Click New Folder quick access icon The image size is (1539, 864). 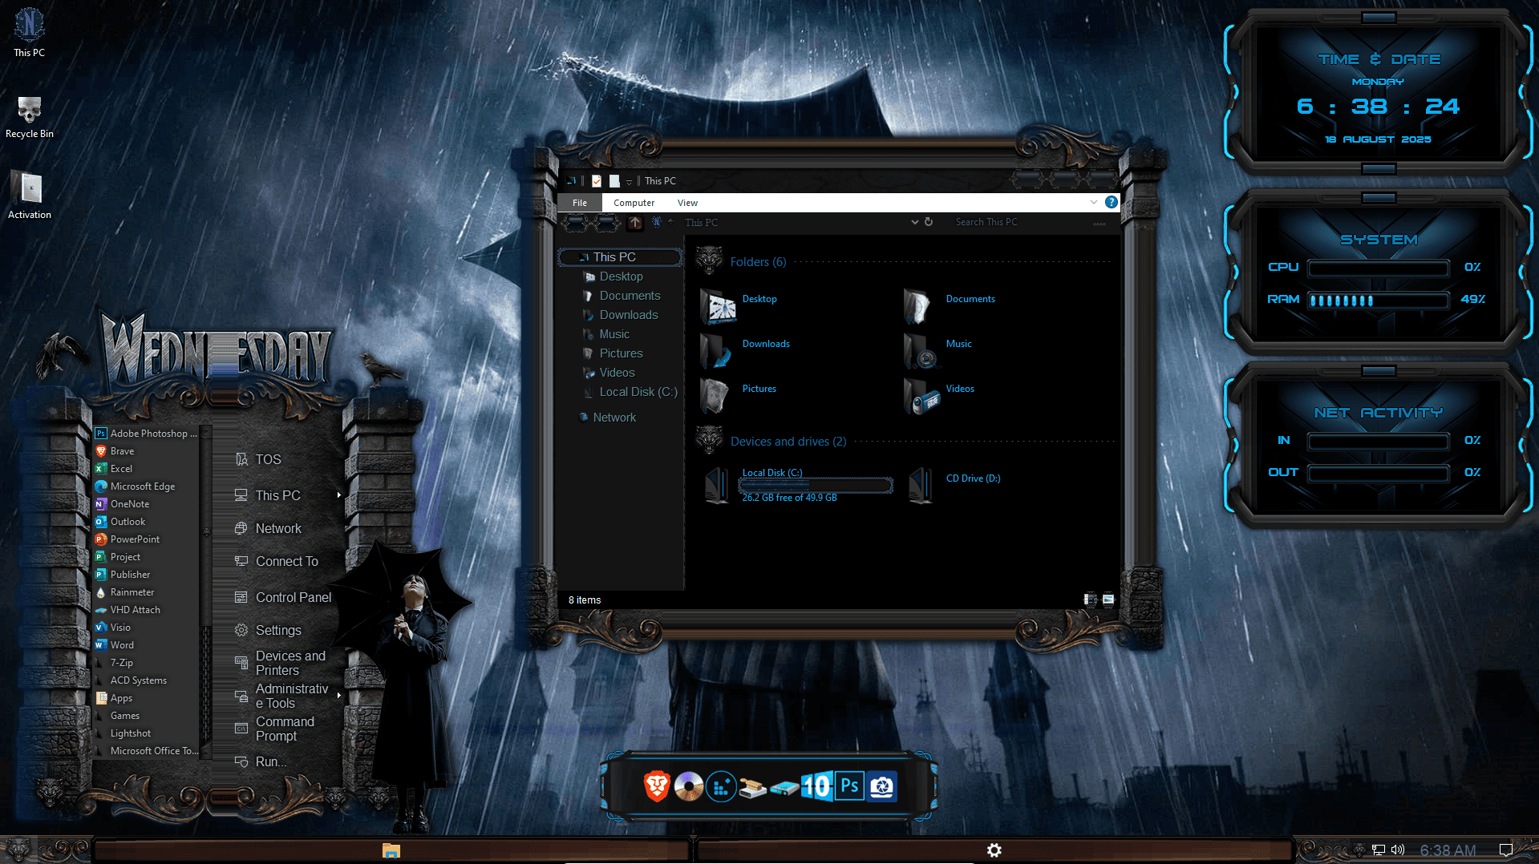coord(614,181)
